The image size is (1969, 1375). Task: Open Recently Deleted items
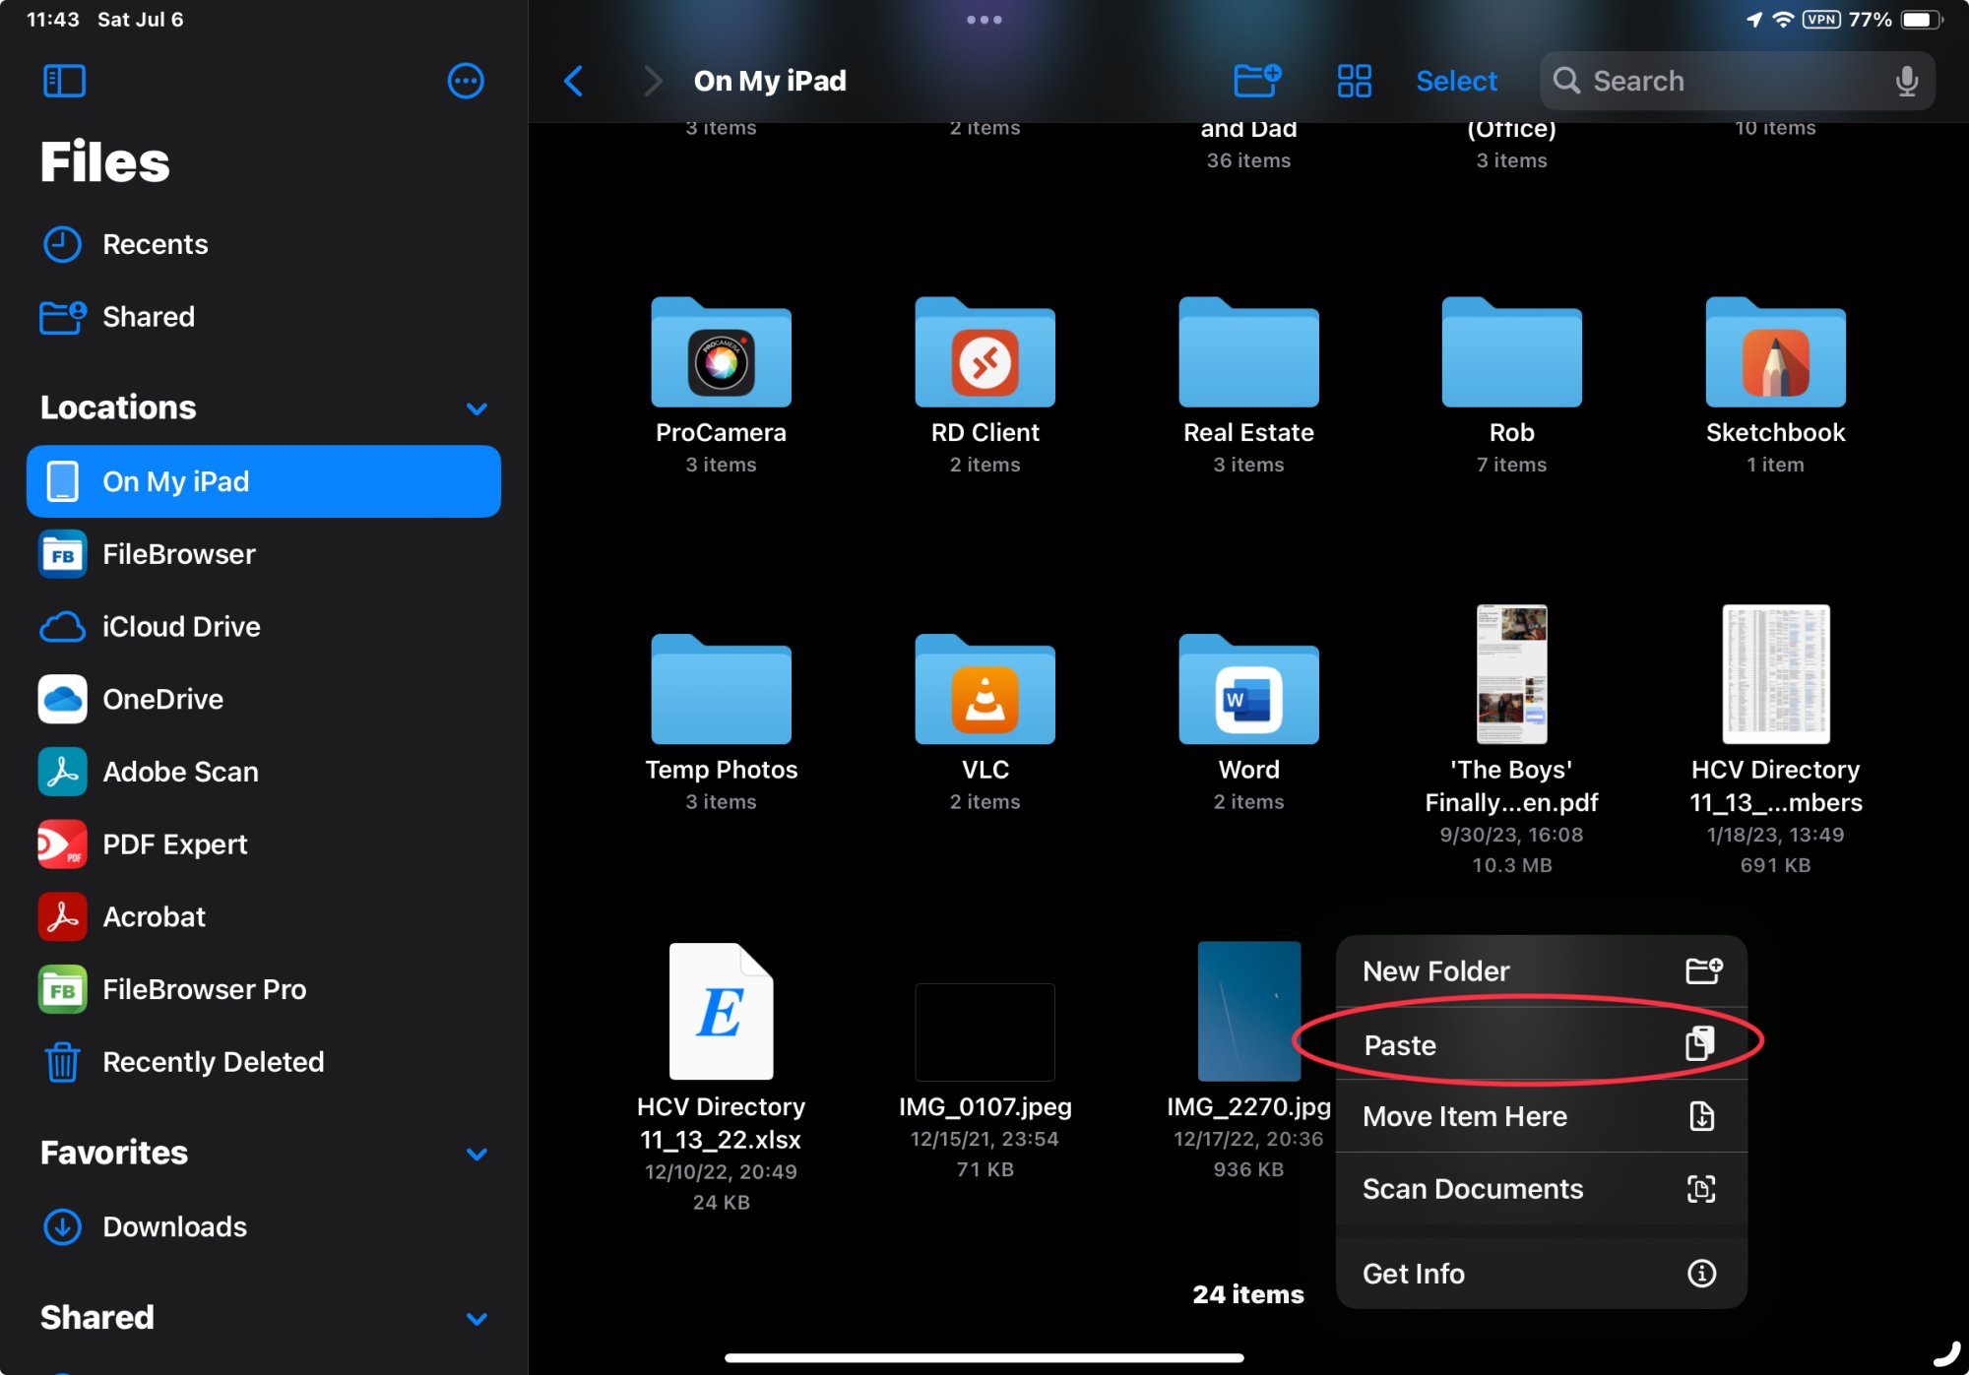tap(211, 1062)
